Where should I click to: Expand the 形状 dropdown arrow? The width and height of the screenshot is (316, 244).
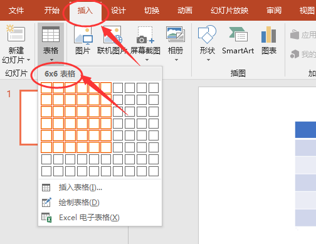pos(208,60)
